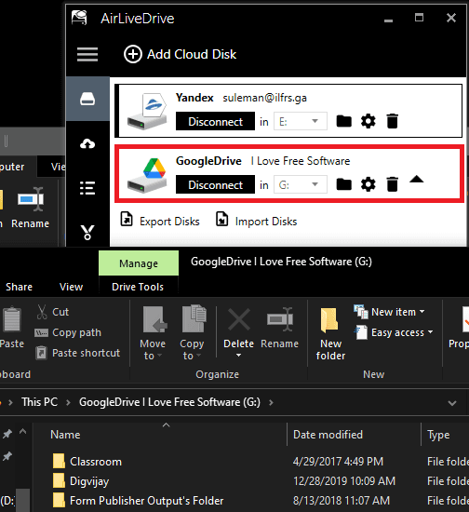
Task: Disconnect the Yandex disk
Action: click(215, 121)
